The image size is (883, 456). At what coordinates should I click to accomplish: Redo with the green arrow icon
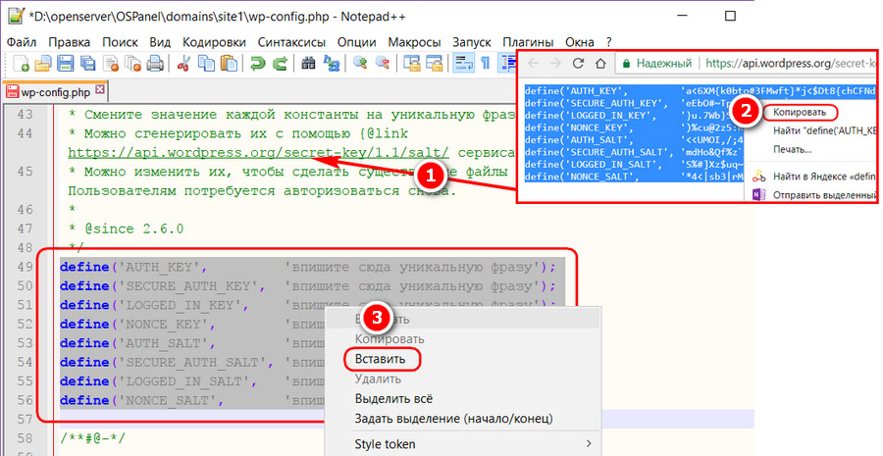click(x=280, y=63)
